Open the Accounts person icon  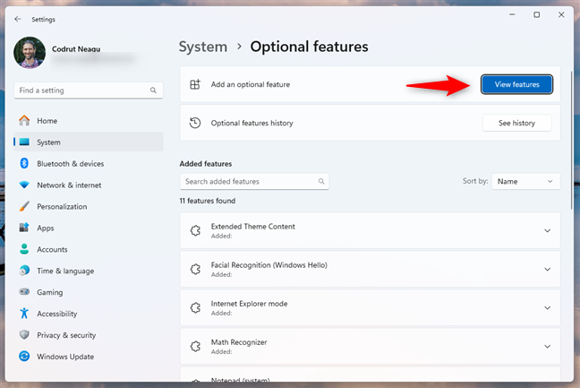tap(24, 249)
